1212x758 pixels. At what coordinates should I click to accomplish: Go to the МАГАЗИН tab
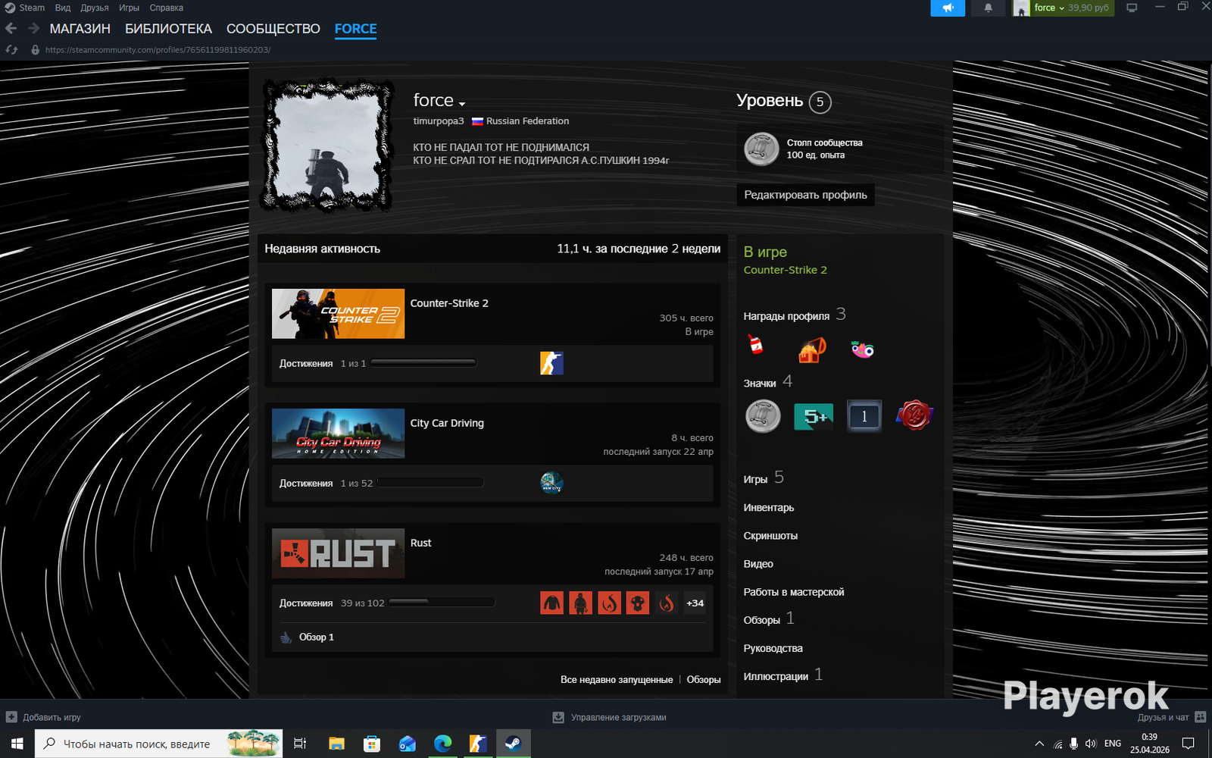point(80,29)
